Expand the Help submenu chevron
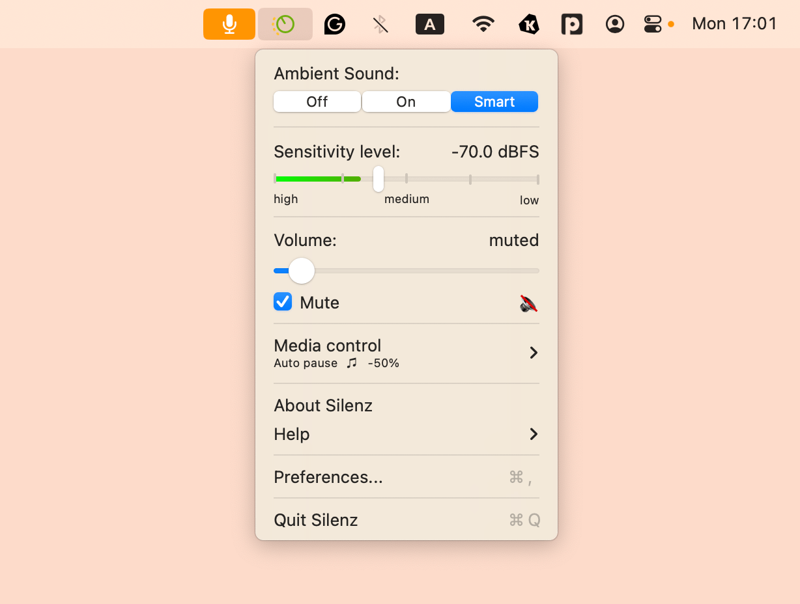 [x=534, y=434]
